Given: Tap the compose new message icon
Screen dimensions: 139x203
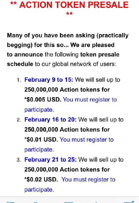Looking at the screenshot, I should tap(129, 202).
